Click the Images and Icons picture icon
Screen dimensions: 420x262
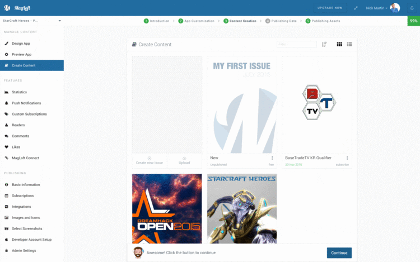point(6,218)
